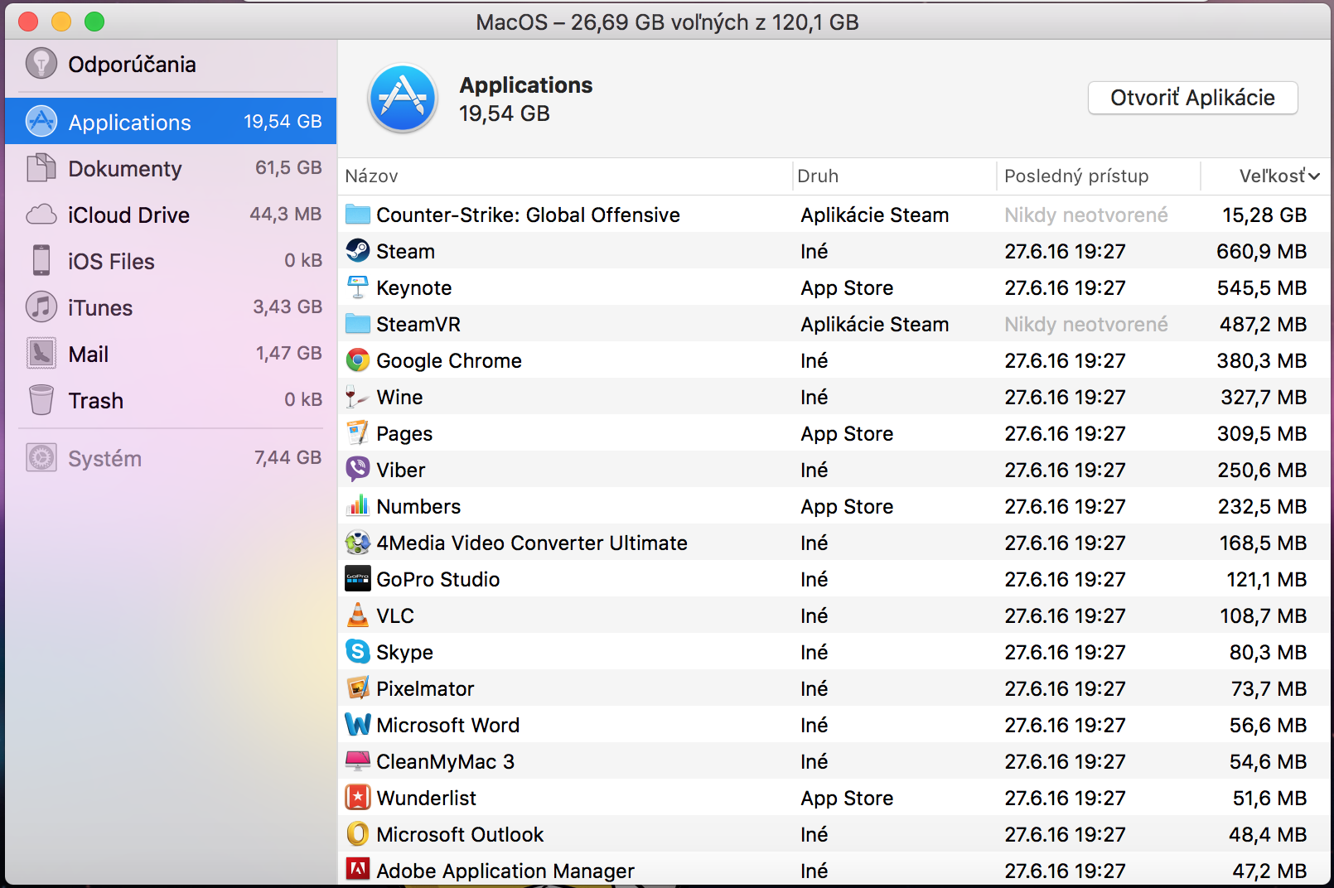The width and height of the screenshot is (1334, 888).
Task: Click the 73,7 MB size value
Action: pos(1269,688)
